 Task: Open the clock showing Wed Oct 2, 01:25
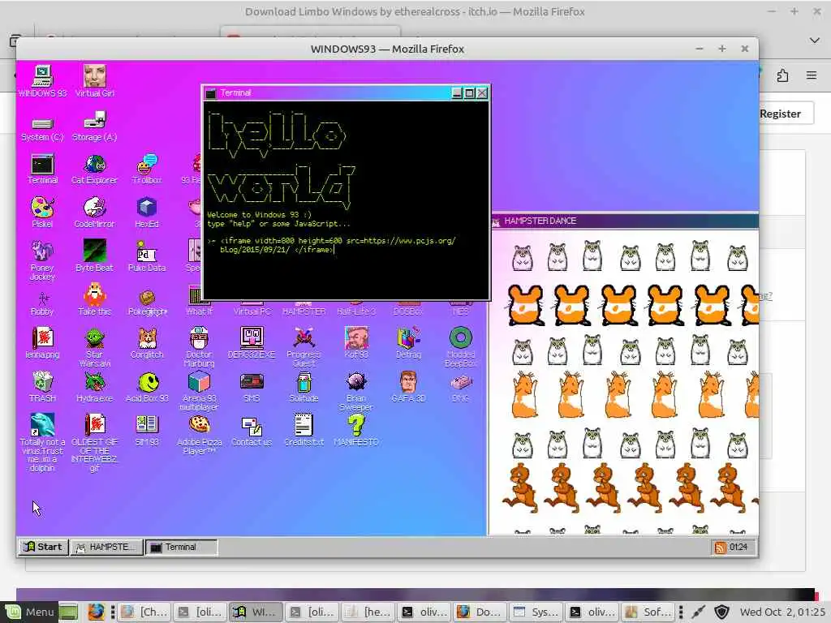782,612
